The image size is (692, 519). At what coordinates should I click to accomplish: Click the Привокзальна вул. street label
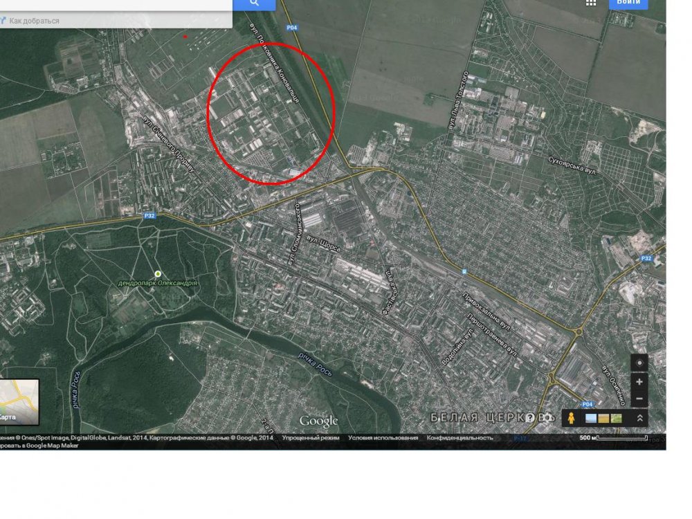[486, 312]
